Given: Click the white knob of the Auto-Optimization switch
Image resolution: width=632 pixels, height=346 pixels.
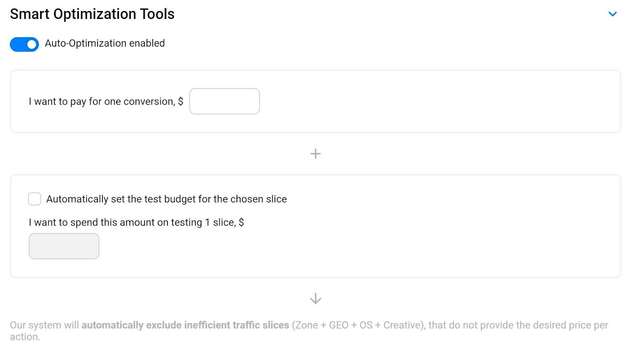Looking at the screenshot, I should click(x=32, y=45).
